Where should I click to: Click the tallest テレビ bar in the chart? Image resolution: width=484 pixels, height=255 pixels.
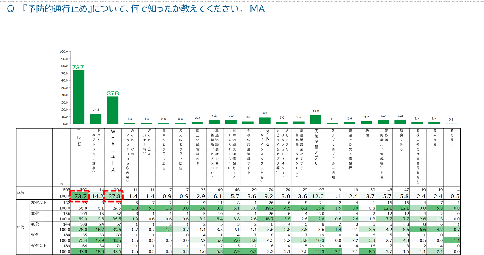coord(78,97)
